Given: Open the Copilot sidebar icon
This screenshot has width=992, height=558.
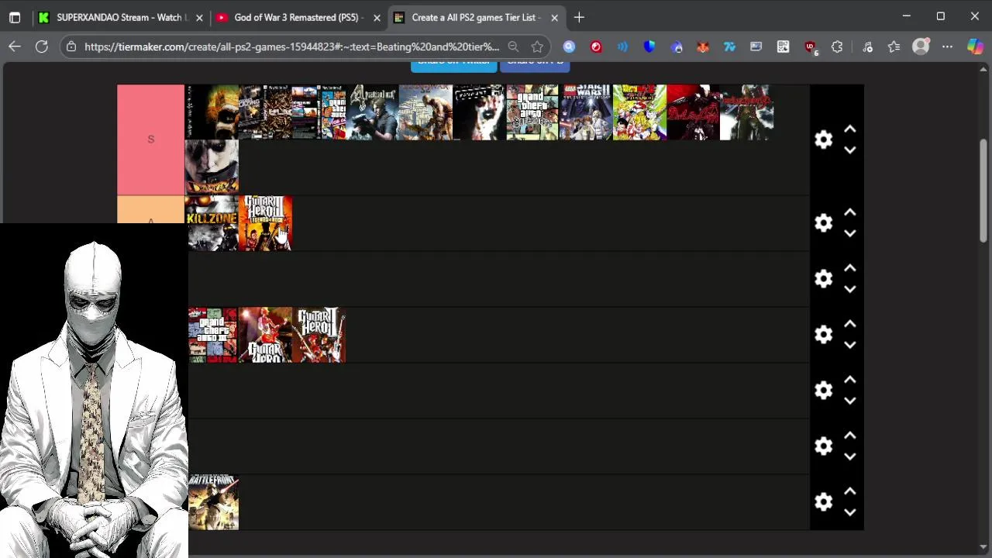Looking at the screenshot, I should click(x=975, y=46).
